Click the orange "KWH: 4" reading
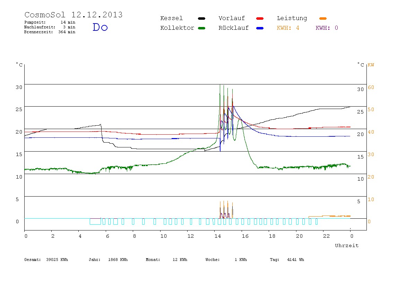This screenshot has height=281, width=398. [x=288, y=28]
